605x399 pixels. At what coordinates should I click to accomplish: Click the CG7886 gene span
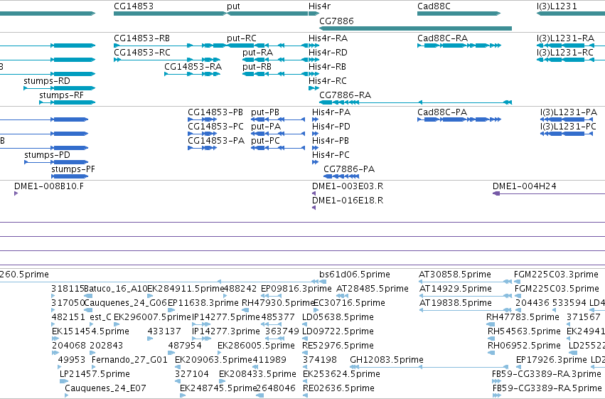point(416,28)
